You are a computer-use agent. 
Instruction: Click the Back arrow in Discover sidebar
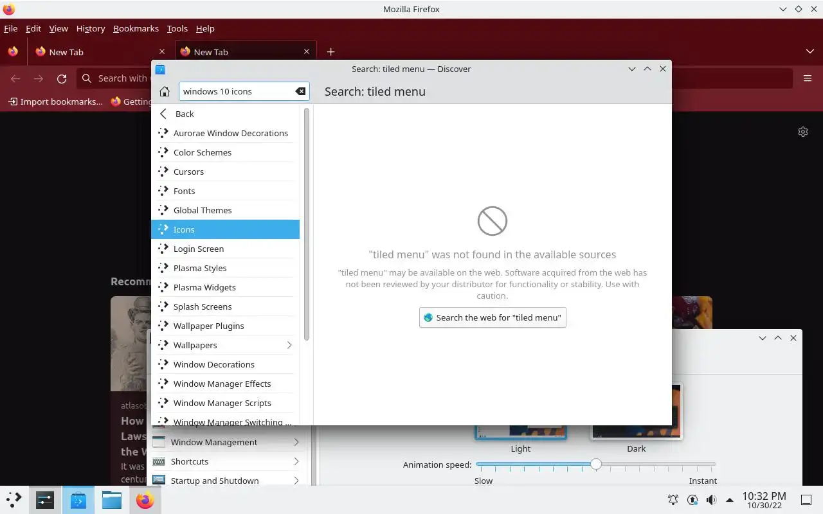[163, 114]
